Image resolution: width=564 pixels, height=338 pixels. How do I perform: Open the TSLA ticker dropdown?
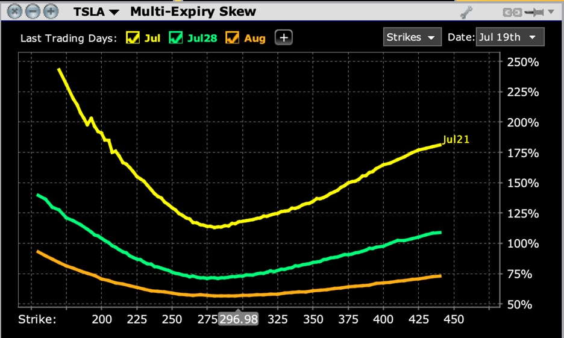[96, 12]
